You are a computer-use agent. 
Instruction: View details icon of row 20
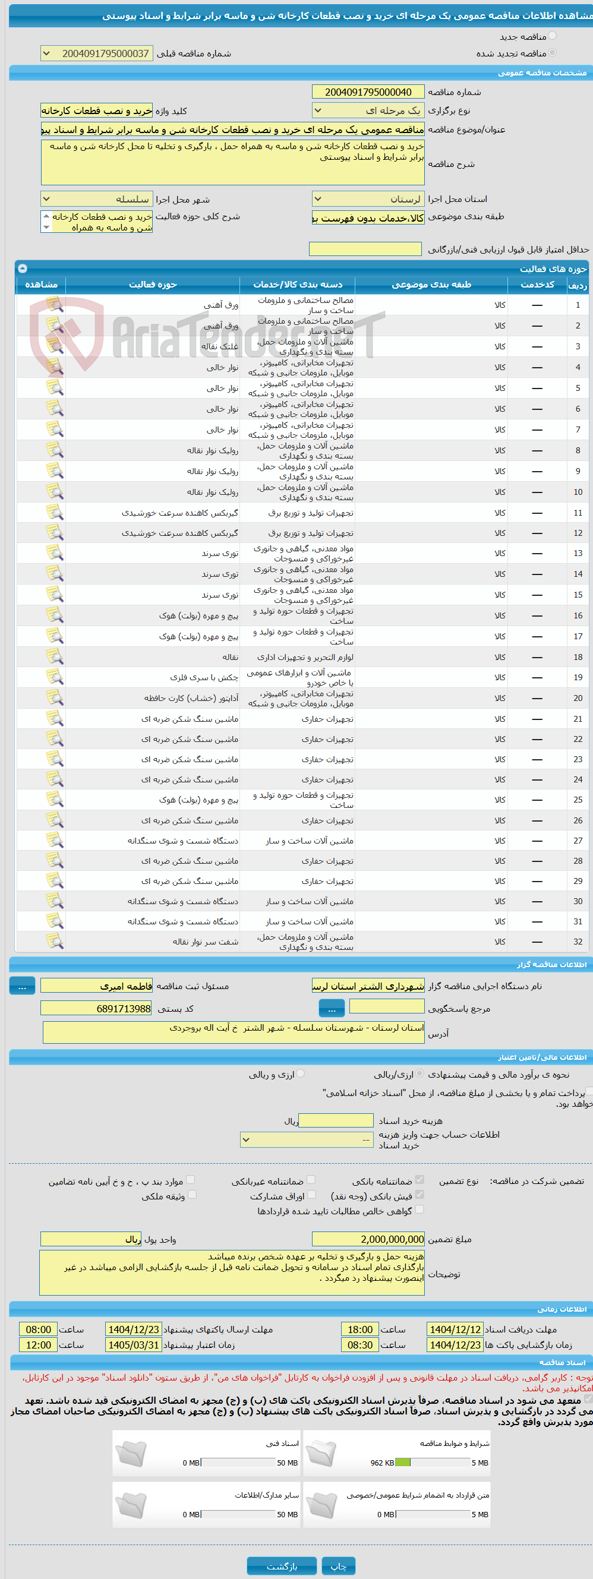[x=55, y=698]
